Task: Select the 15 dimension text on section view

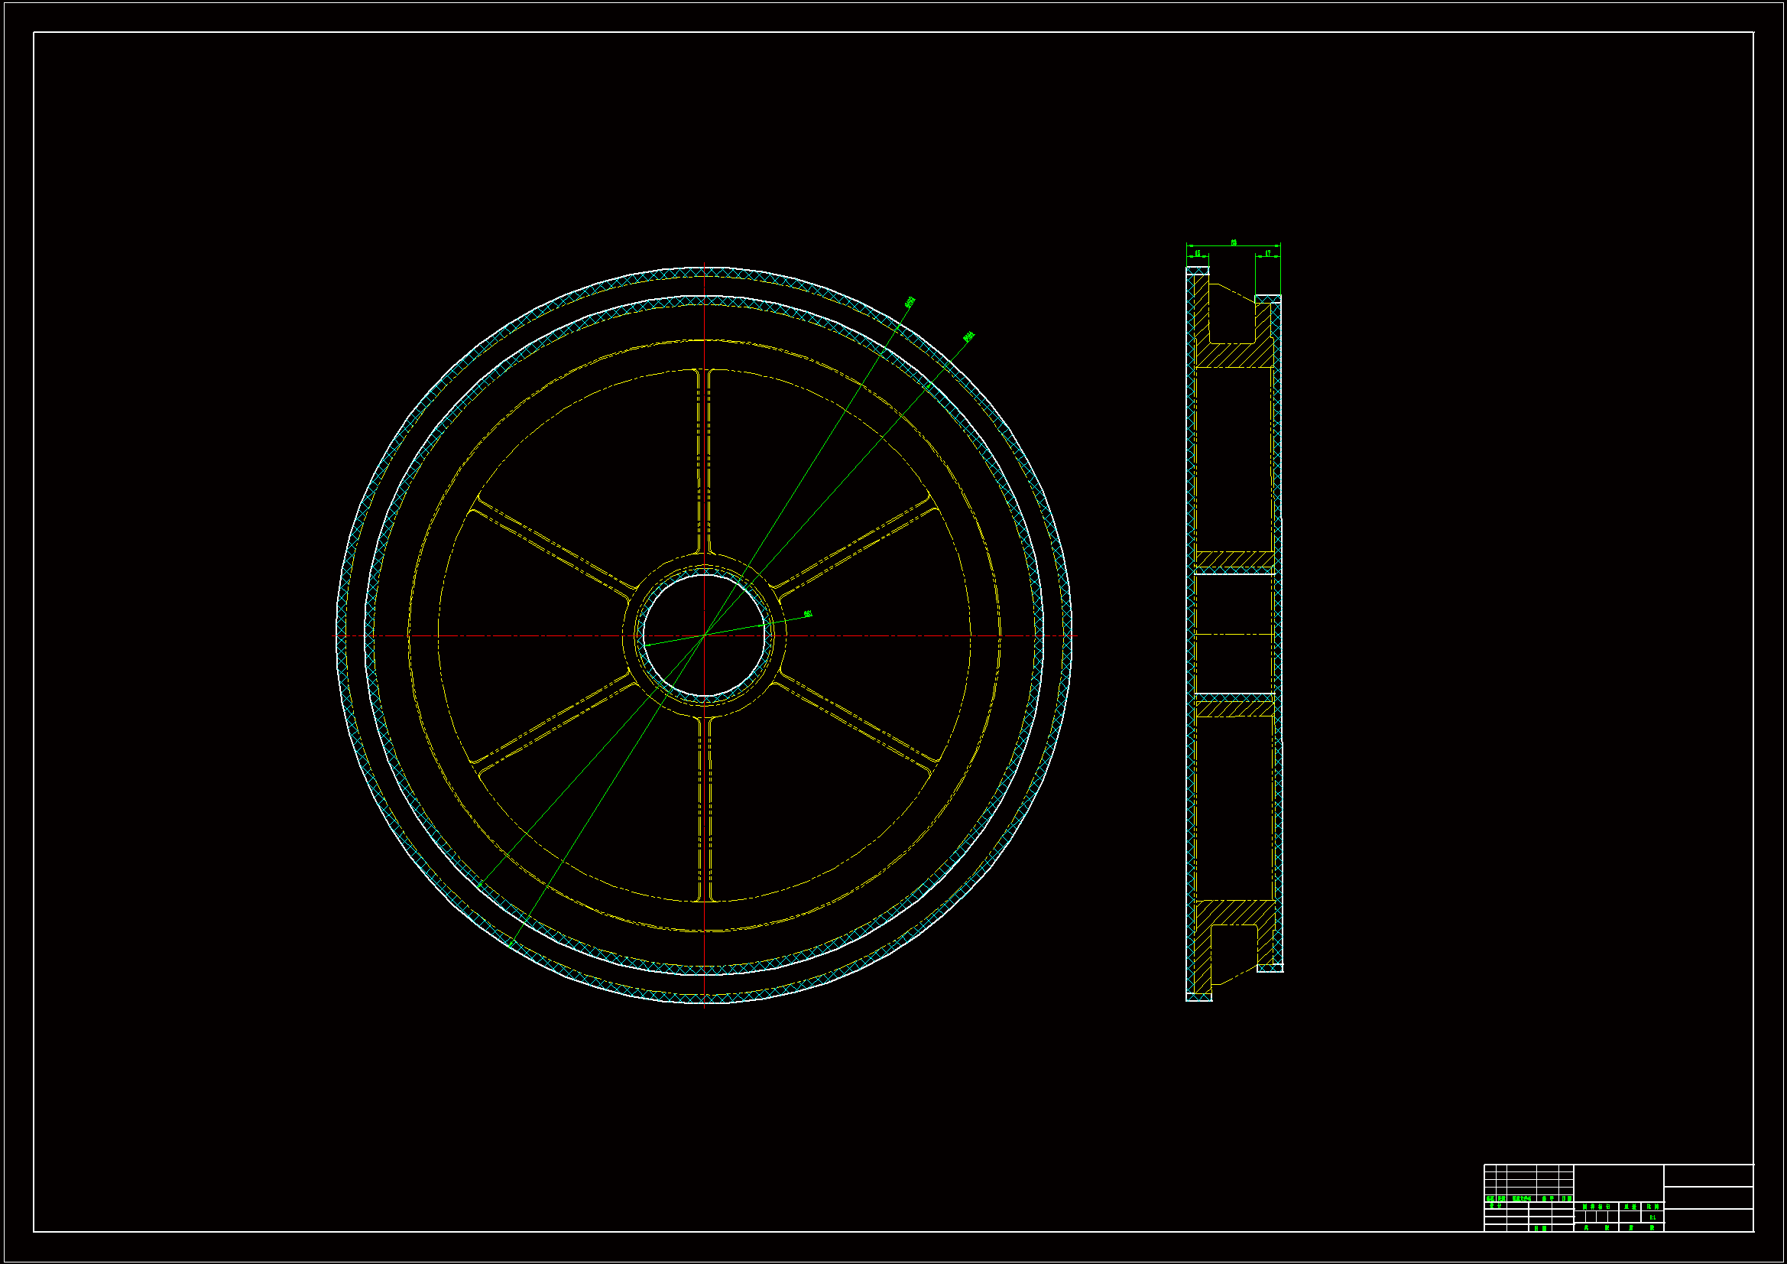Action: pos(1197,254)
